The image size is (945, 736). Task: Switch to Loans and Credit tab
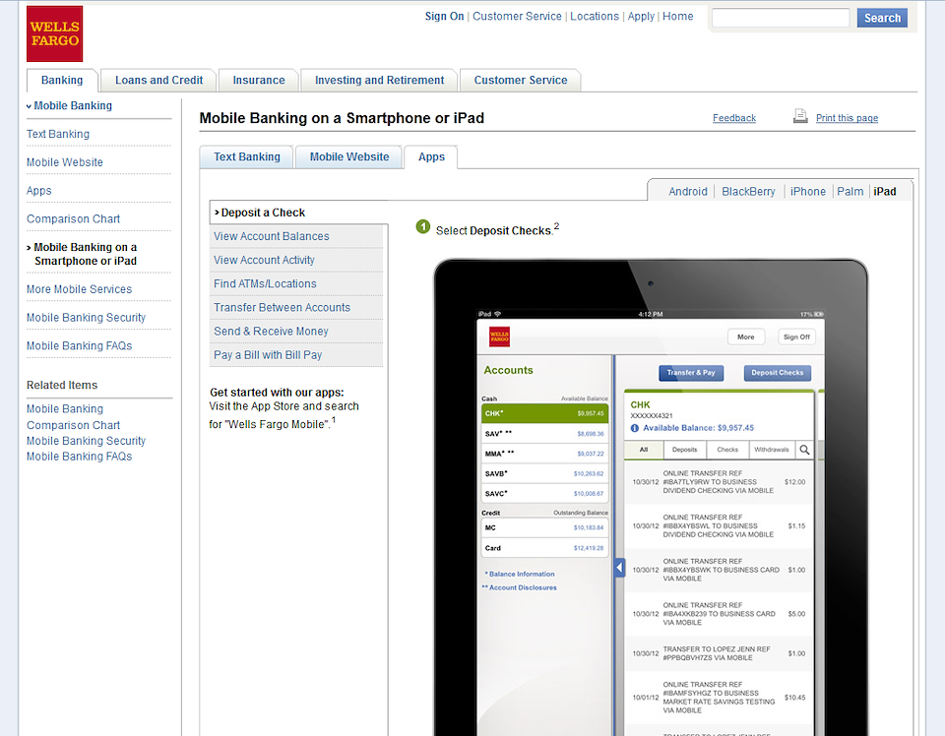tap(158, 80)
